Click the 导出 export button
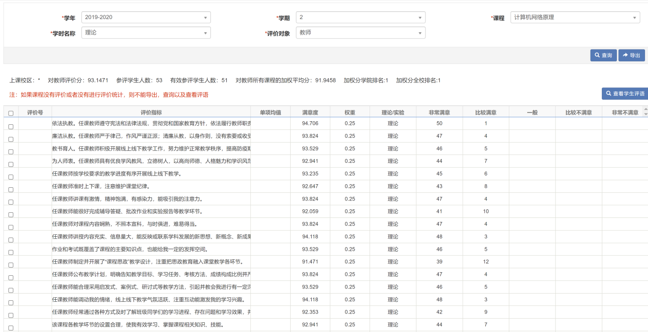Screen dimensions: 648x332 click(x=631, y=55)
